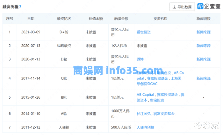
Task: Open 新闻来源 link for 2020-07-13 row
Action: pos(203,46)
